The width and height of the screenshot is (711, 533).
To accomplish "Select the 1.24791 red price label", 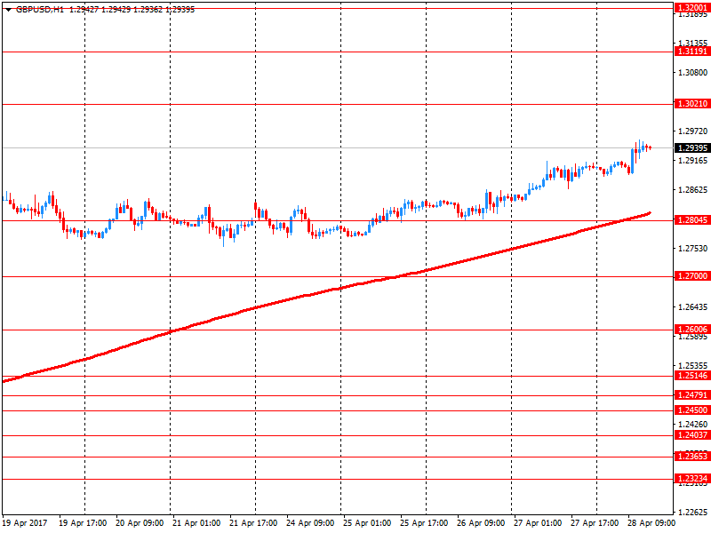I will 692,395.
